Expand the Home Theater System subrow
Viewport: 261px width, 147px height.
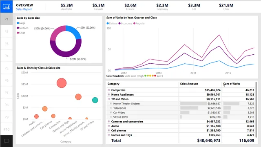(111, 103)
